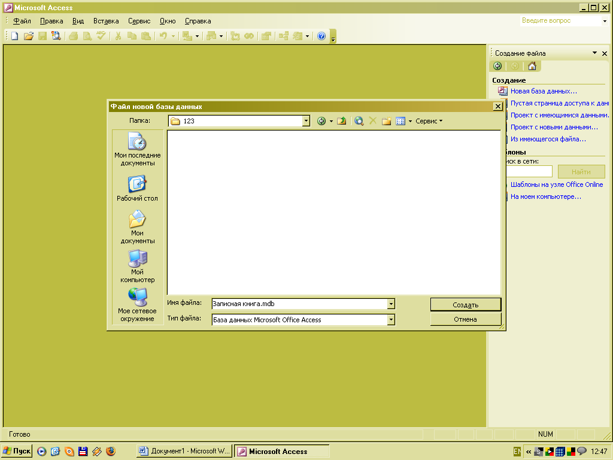Close the Создание файла task pane
613x460 pixels.
605,53
